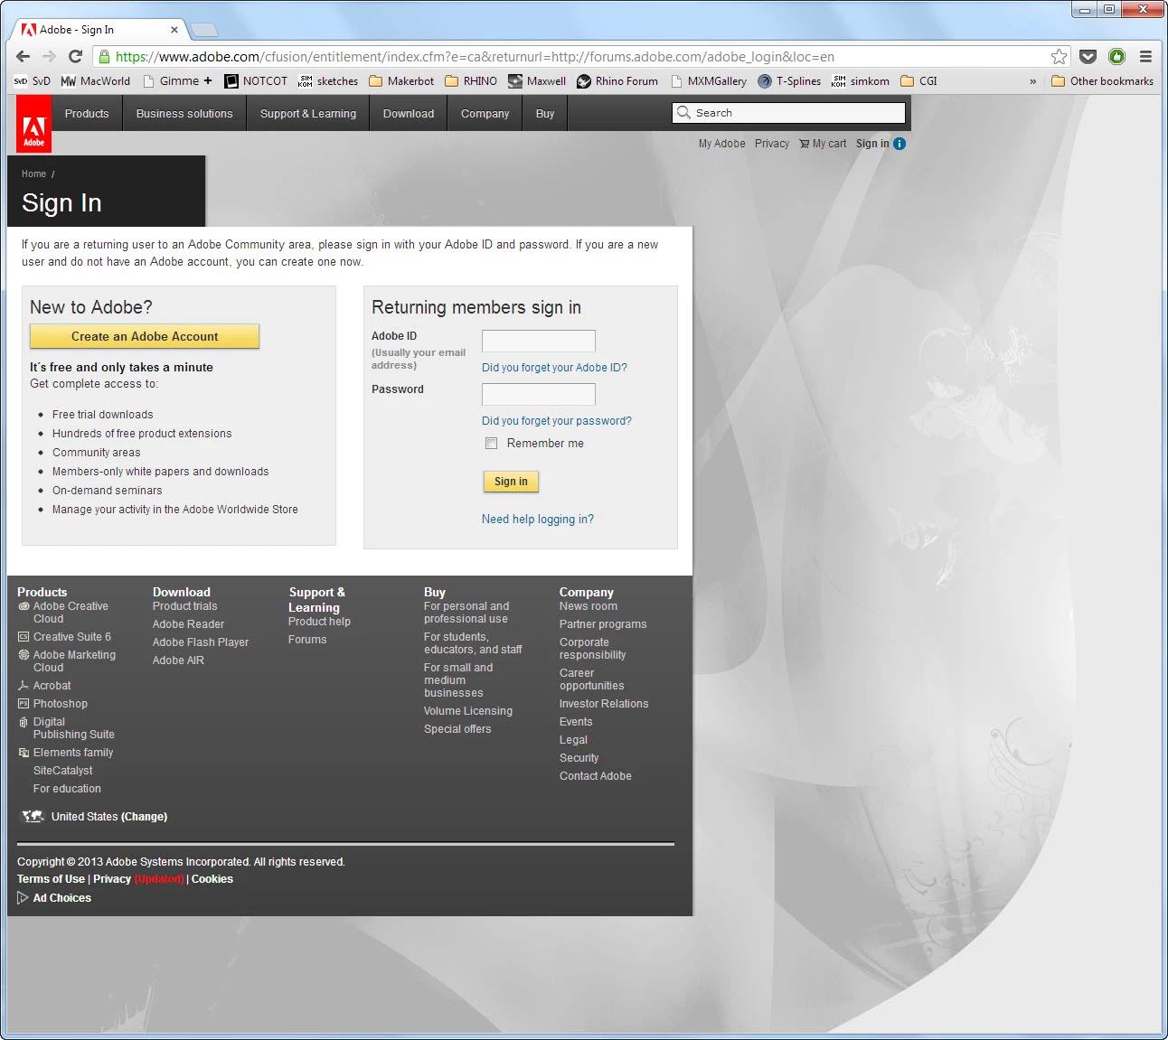
Task: Click Terms of Use link
Action: coord(51,879)
